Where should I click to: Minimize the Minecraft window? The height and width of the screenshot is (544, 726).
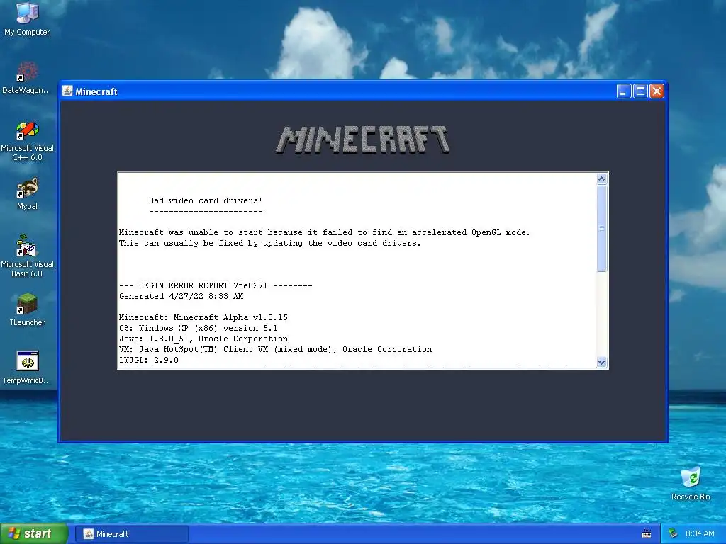point(624,91)
